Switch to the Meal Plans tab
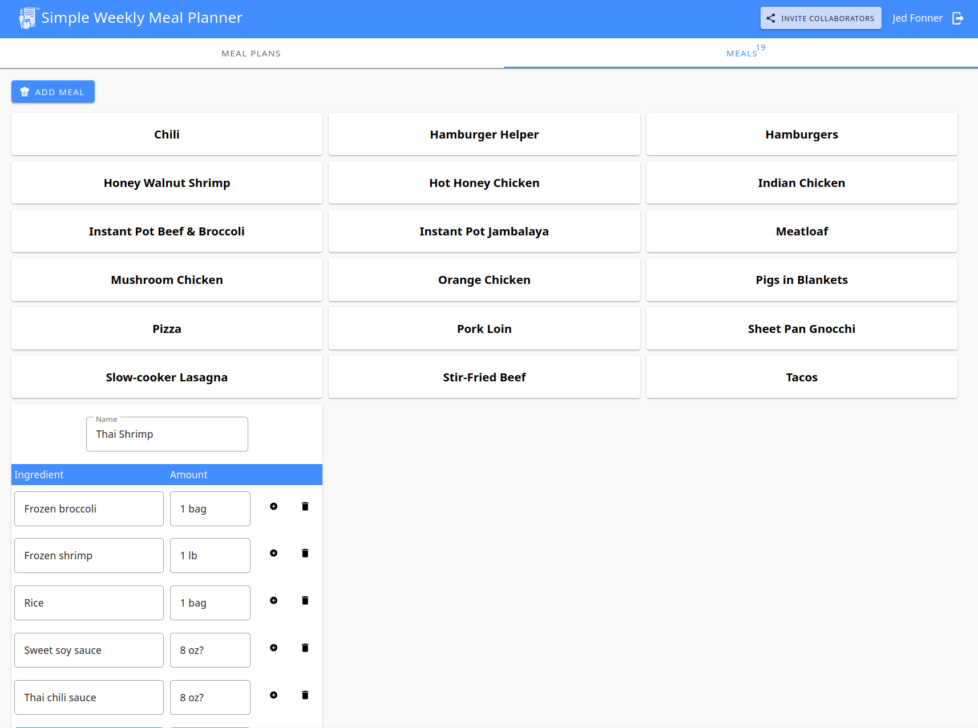This screenshot has width=978, height=728. tap(251, 53)
